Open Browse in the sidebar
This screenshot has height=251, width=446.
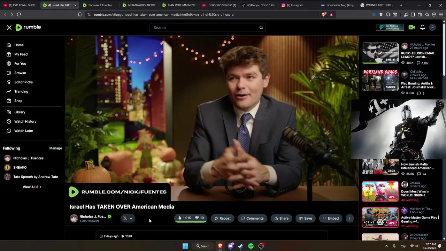16,73
